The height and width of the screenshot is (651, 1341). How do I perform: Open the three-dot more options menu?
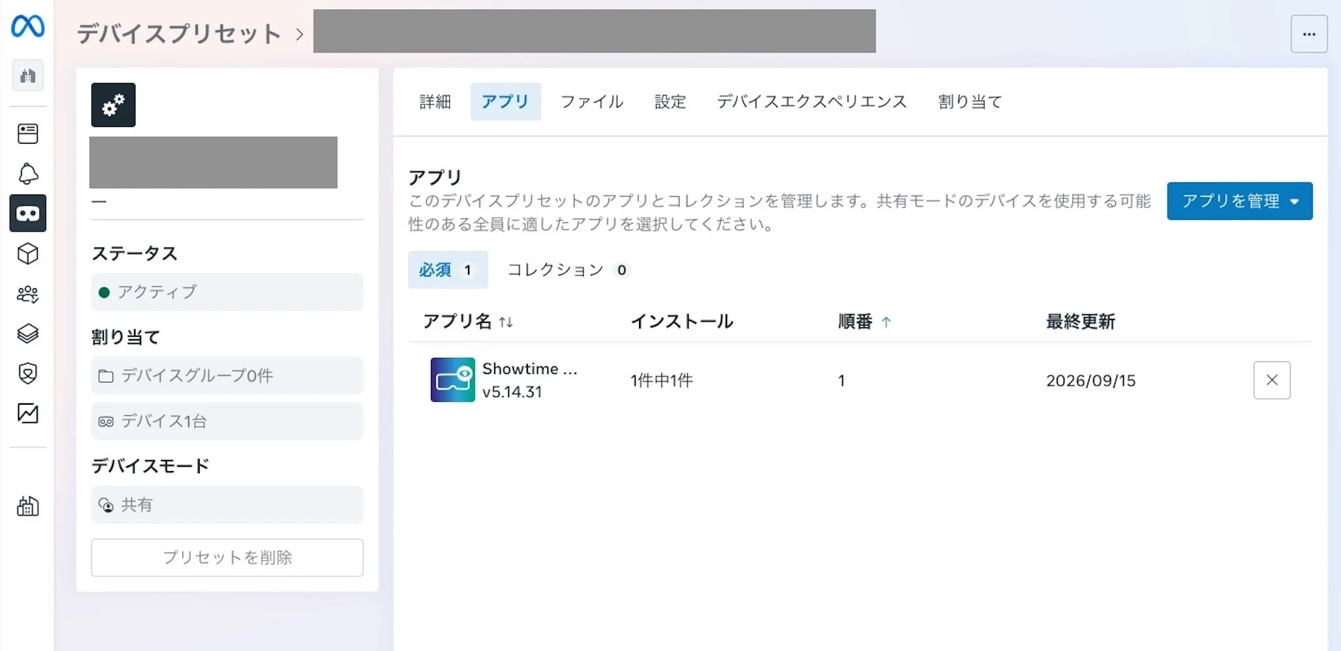(1309, 34)
